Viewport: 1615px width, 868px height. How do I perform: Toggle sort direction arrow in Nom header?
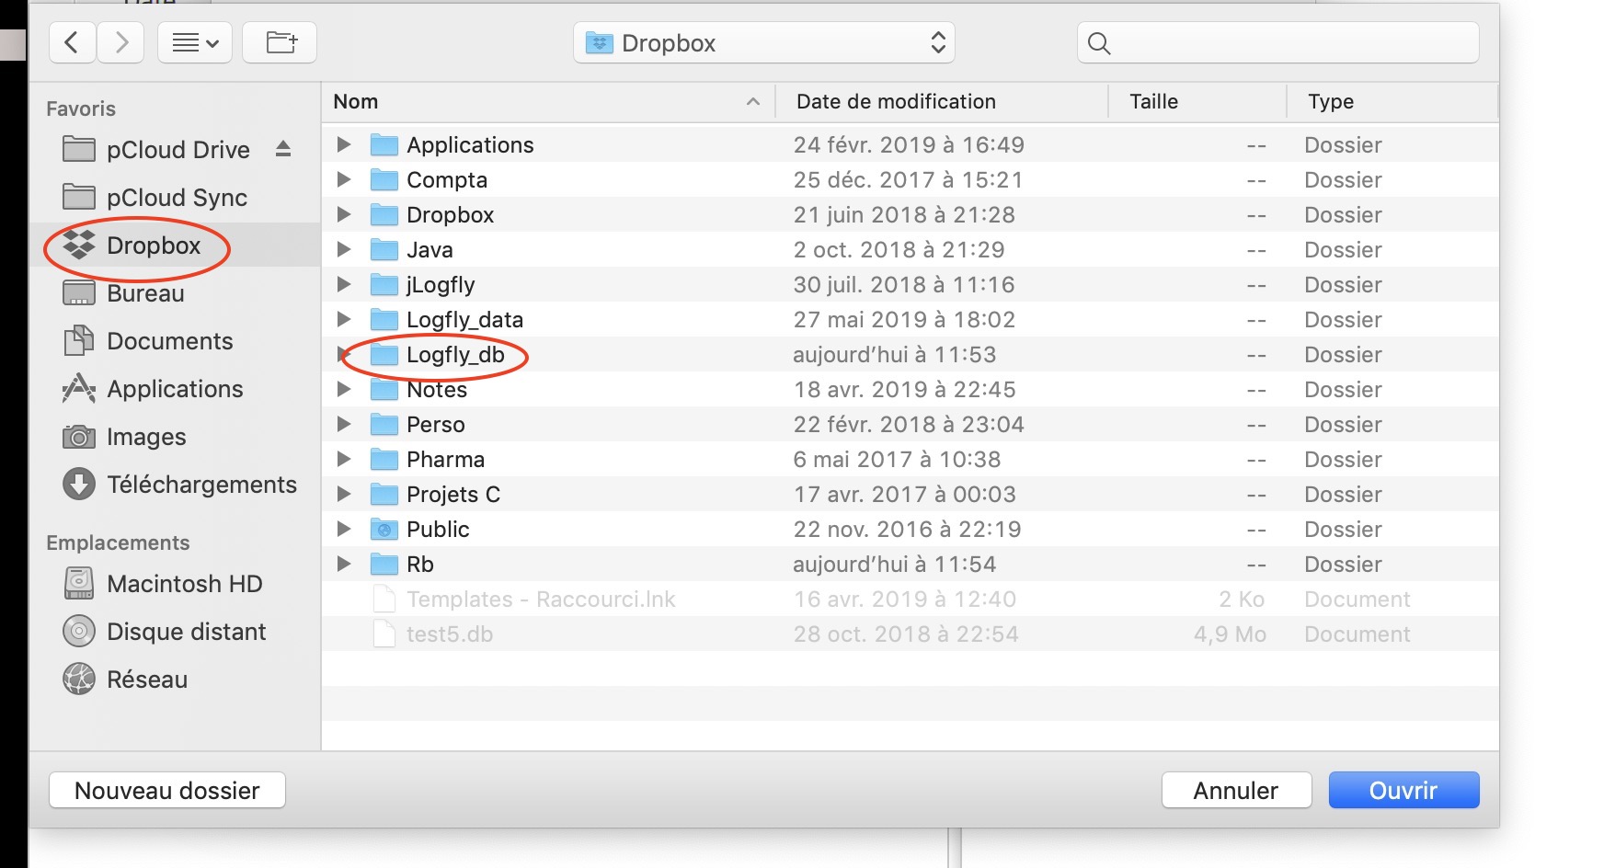[x=753, y=101]
